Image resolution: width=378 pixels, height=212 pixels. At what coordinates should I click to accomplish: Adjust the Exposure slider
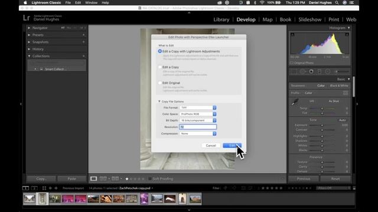(x=322, y=125)
